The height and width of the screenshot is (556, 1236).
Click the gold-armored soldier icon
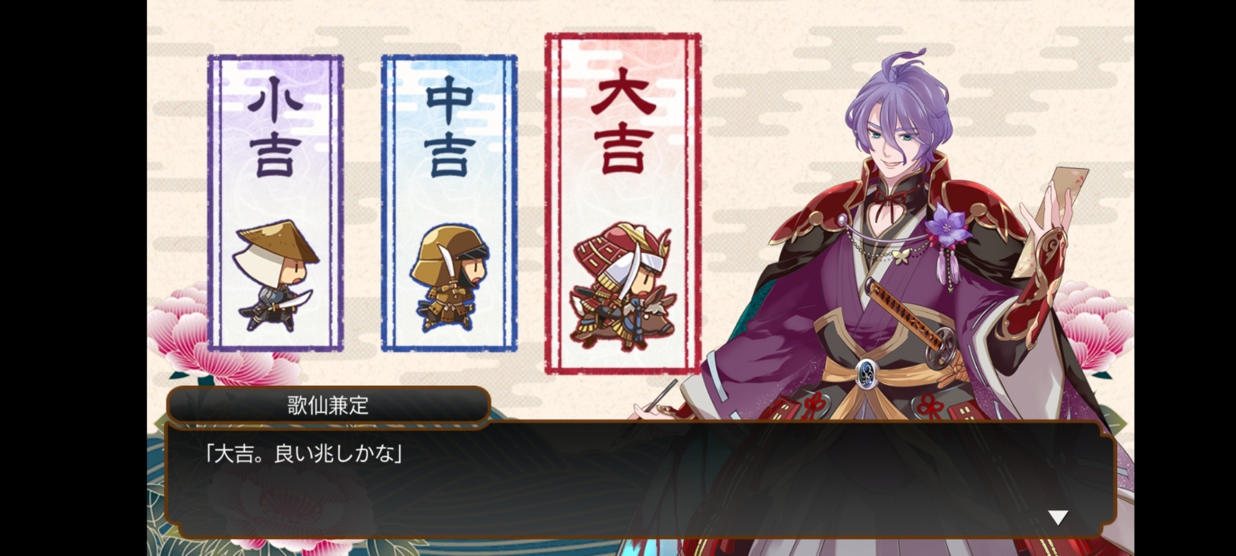[450, 277]
